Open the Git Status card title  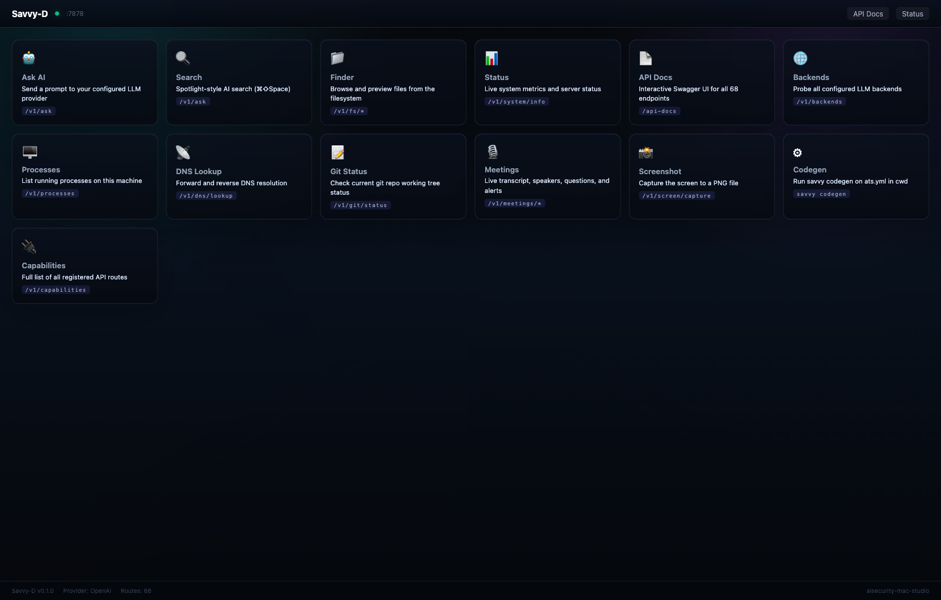pyautogui.click(x=349, y=171)
